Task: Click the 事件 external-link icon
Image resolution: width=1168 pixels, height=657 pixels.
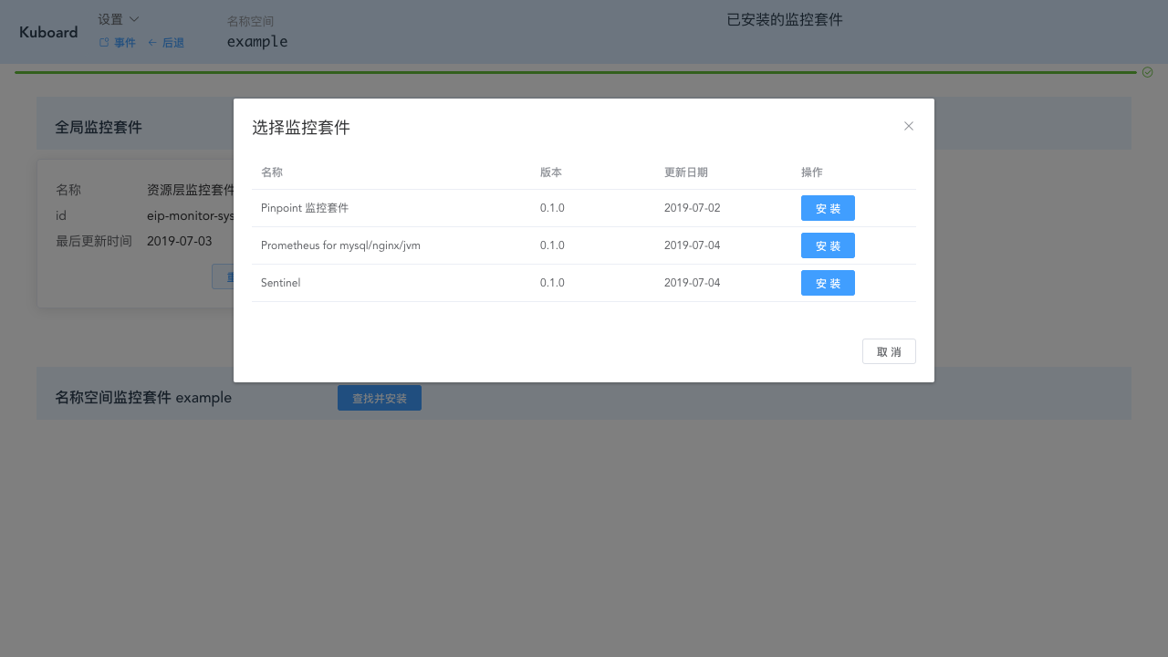Action: coord(103,42)
